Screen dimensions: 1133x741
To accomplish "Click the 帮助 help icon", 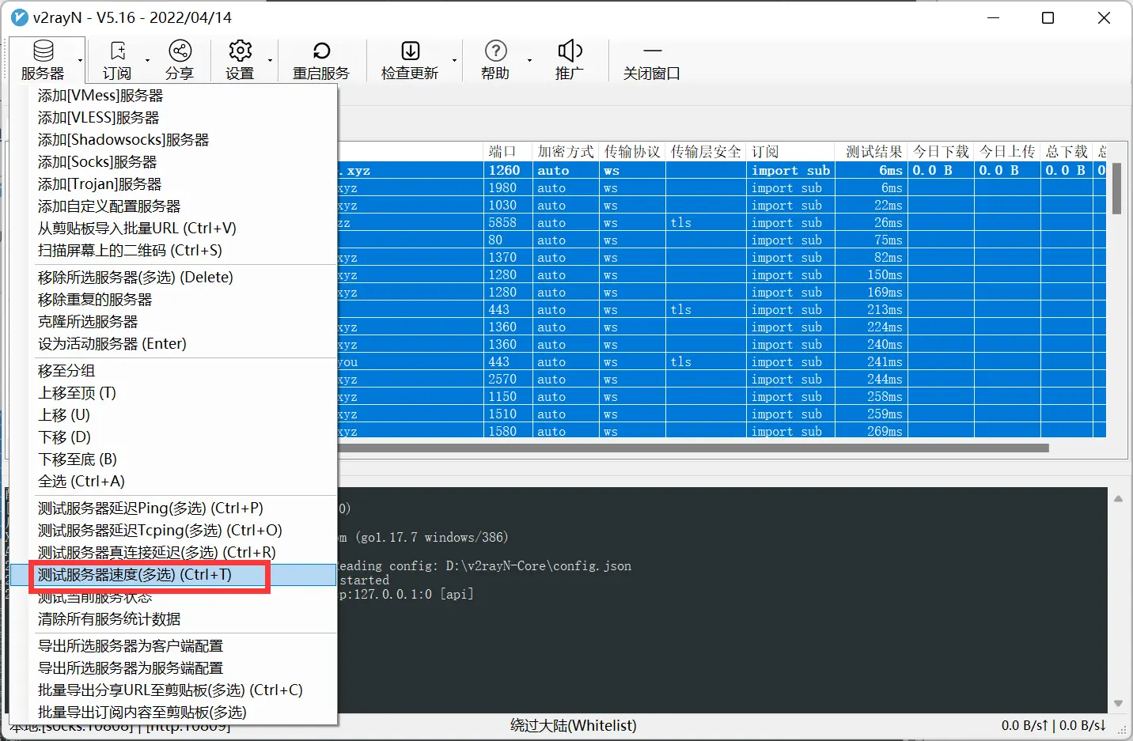I will pyautogui.click(x=495, y=51).
